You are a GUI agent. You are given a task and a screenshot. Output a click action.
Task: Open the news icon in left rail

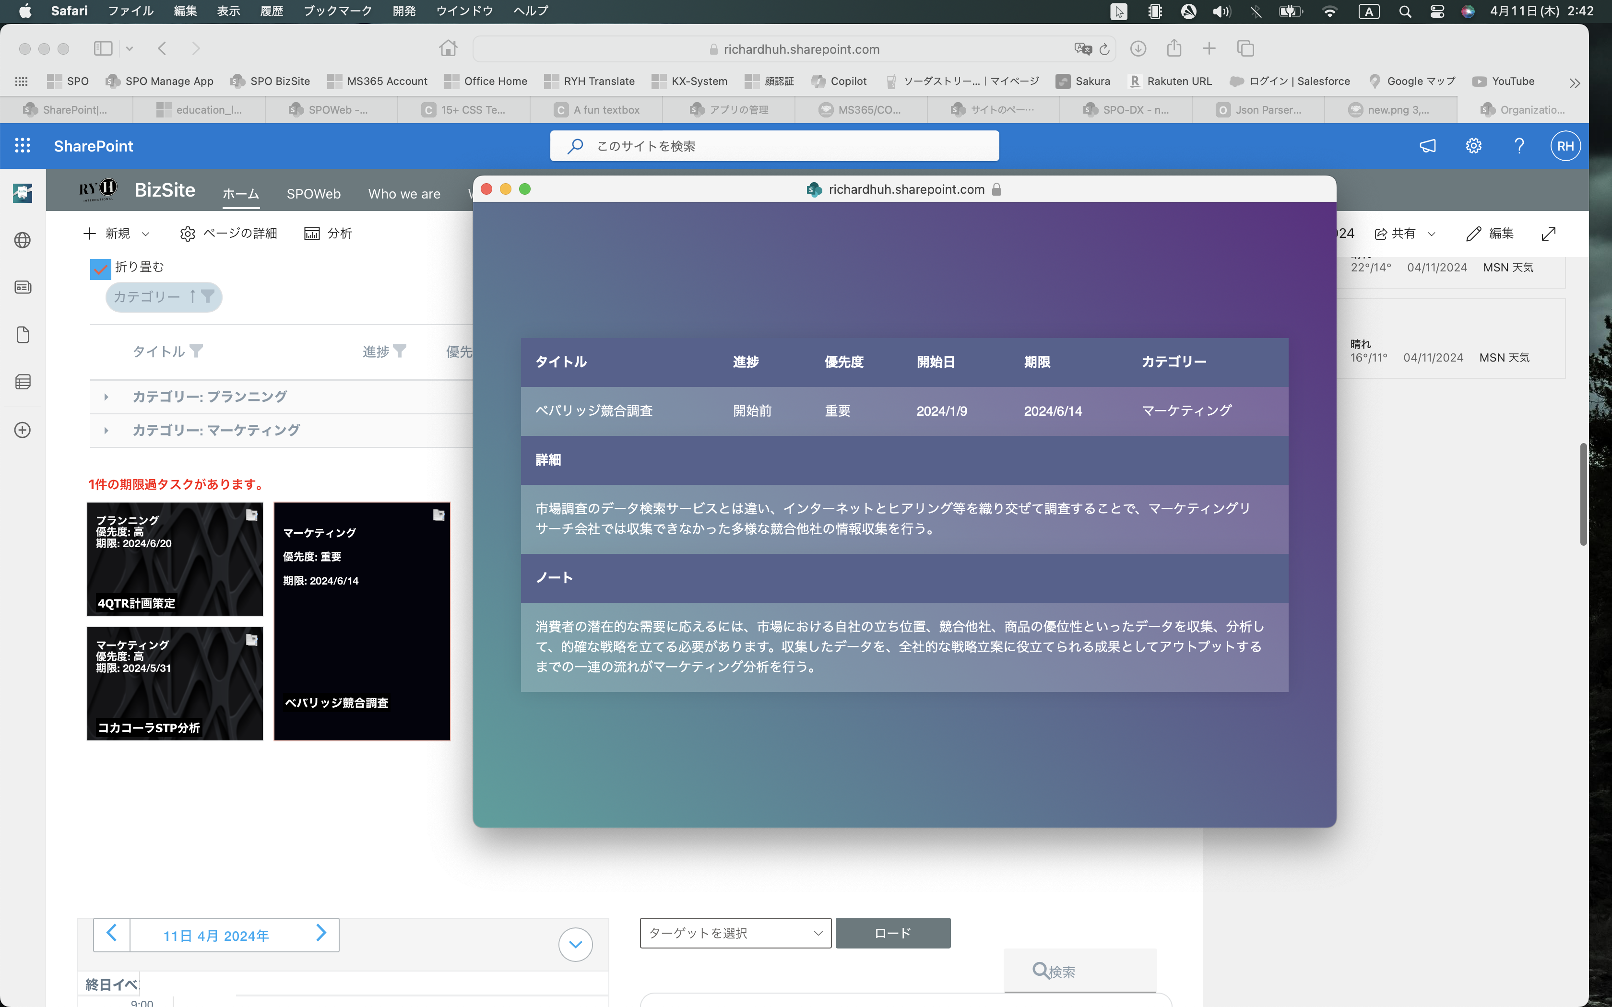click(x=23, y=287)
